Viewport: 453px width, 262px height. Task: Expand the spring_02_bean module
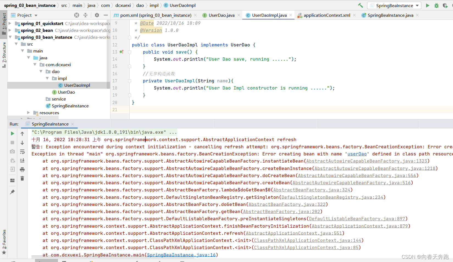coord(10,30)
